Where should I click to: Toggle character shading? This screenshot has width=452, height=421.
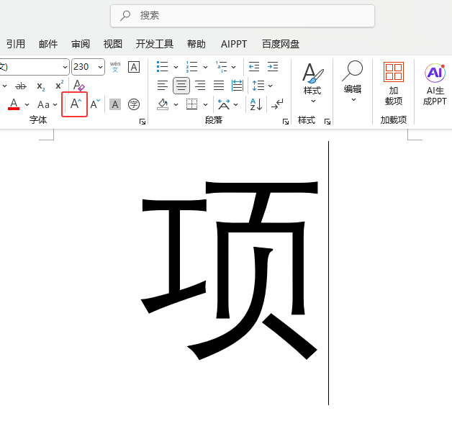[115, 104]
